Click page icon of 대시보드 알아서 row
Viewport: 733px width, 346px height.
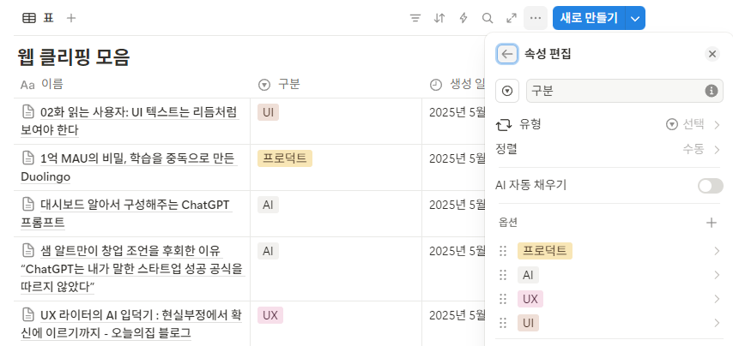pyautogui.click(x=28, y=204)
